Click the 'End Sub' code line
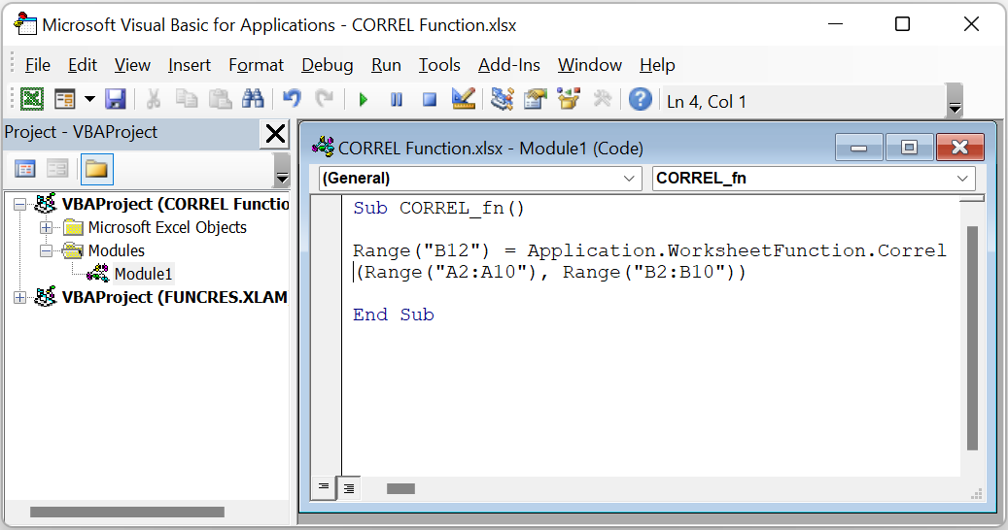1008x530 pixels. point(394,315)
